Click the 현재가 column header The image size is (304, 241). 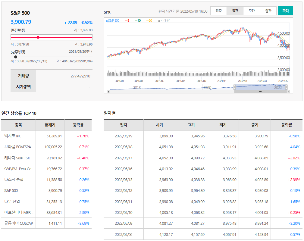click(x=50, y=125)
